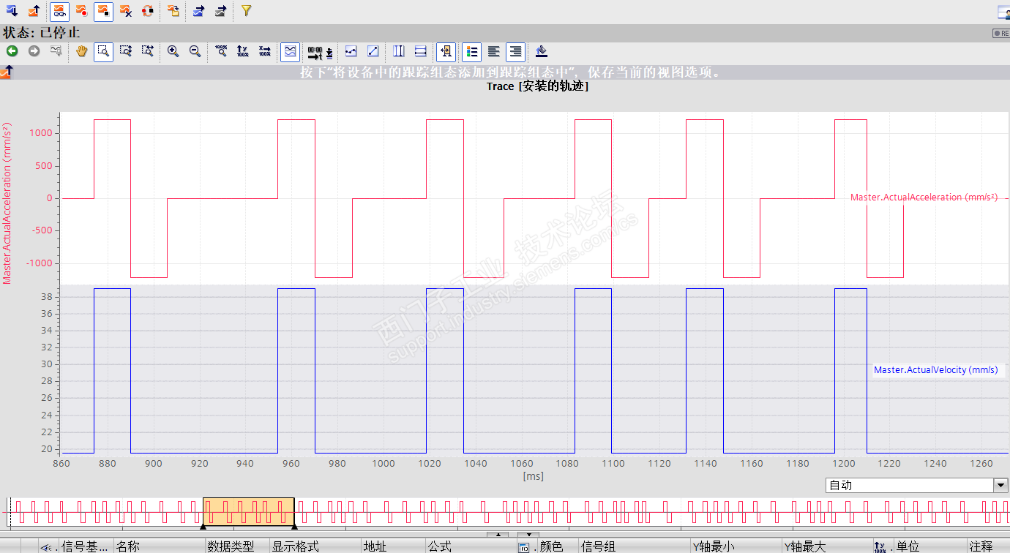Image resolution: width=1010 pixels, height=553 pixels.
Task: Open the 自动 dropdown arrow
Action: [1000, 486]
